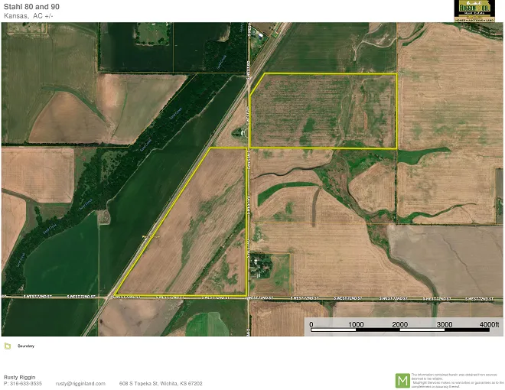Click the MapRight disclaimer text
505x390 pixels.
click(x=457, y=378)
